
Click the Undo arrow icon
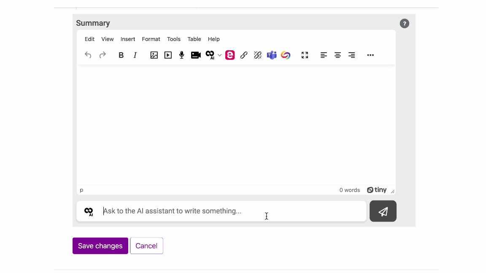click(88, 55)
